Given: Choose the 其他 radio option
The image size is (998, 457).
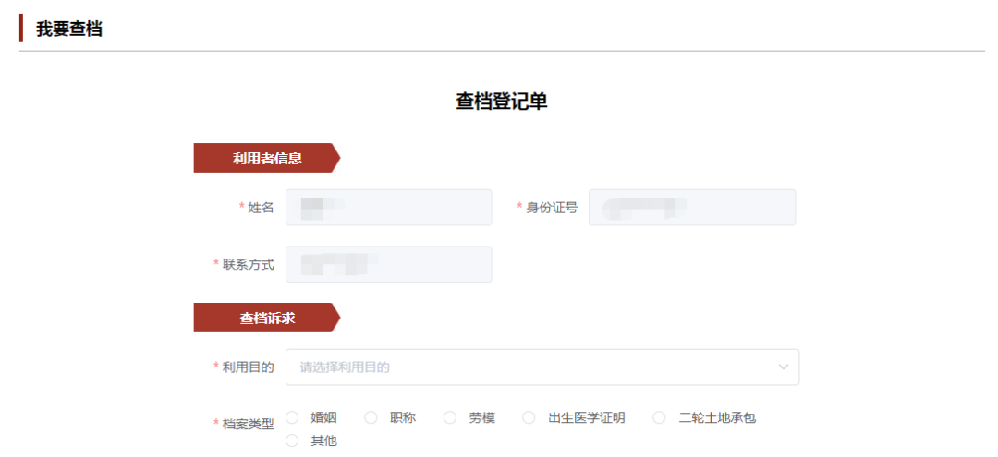Looking at the screenshot, I should point(293,441).
